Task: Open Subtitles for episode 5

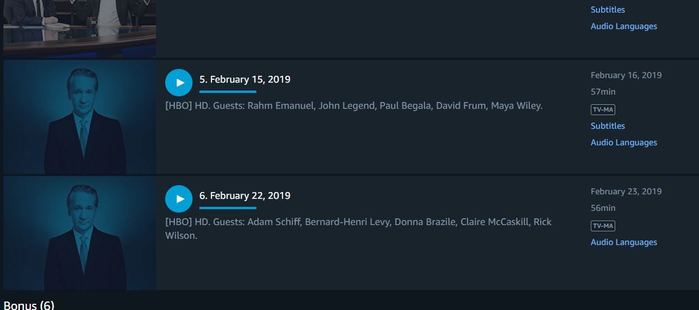Action: (608, 126)
